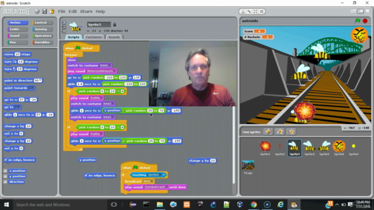374x210 pixels.
Task: Select Sprite1 explosion thumbnail
Action: pos(265,148)
